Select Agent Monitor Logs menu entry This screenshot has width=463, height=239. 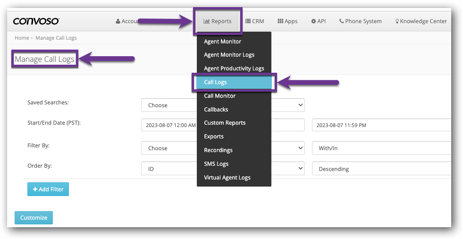point(234,55)
